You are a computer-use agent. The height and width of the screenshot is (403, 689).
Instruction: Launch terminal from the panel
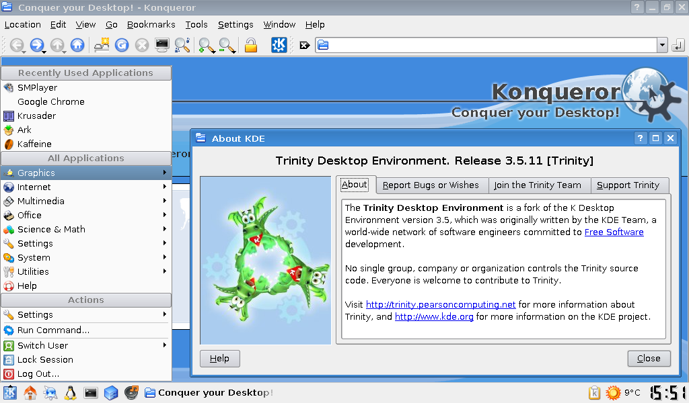pos(91,392)
